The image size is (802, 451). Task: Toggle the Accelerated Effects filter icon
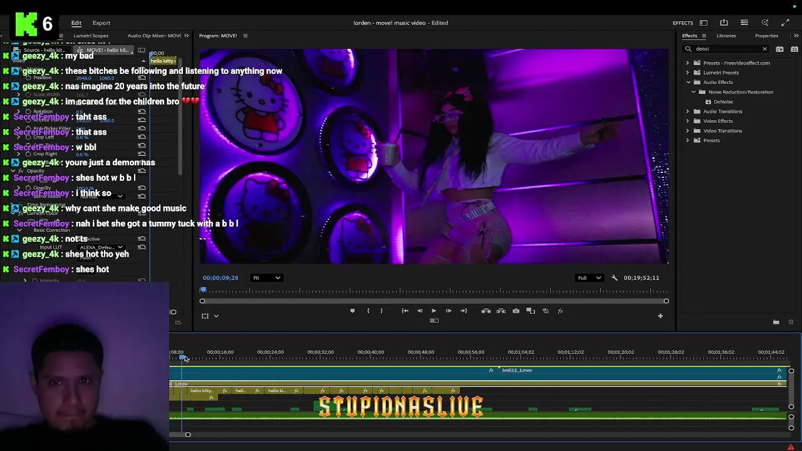pyautogui.click(x=779, y=49)
